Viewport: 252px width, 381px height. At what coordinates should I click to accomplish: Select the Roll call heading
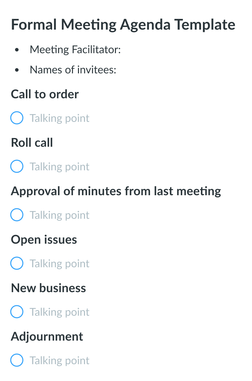pos(32,142)
